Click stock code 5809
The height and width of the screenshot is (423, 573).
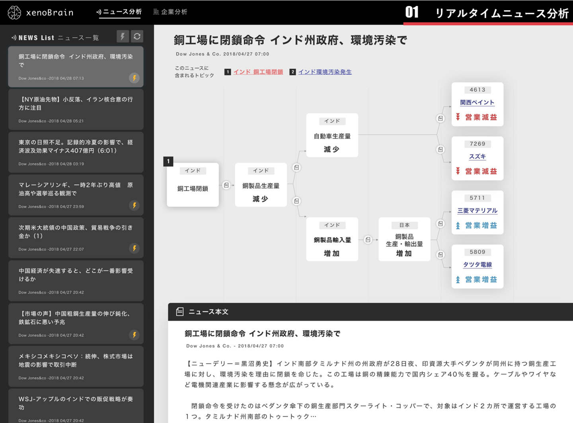tap(477, 252)
